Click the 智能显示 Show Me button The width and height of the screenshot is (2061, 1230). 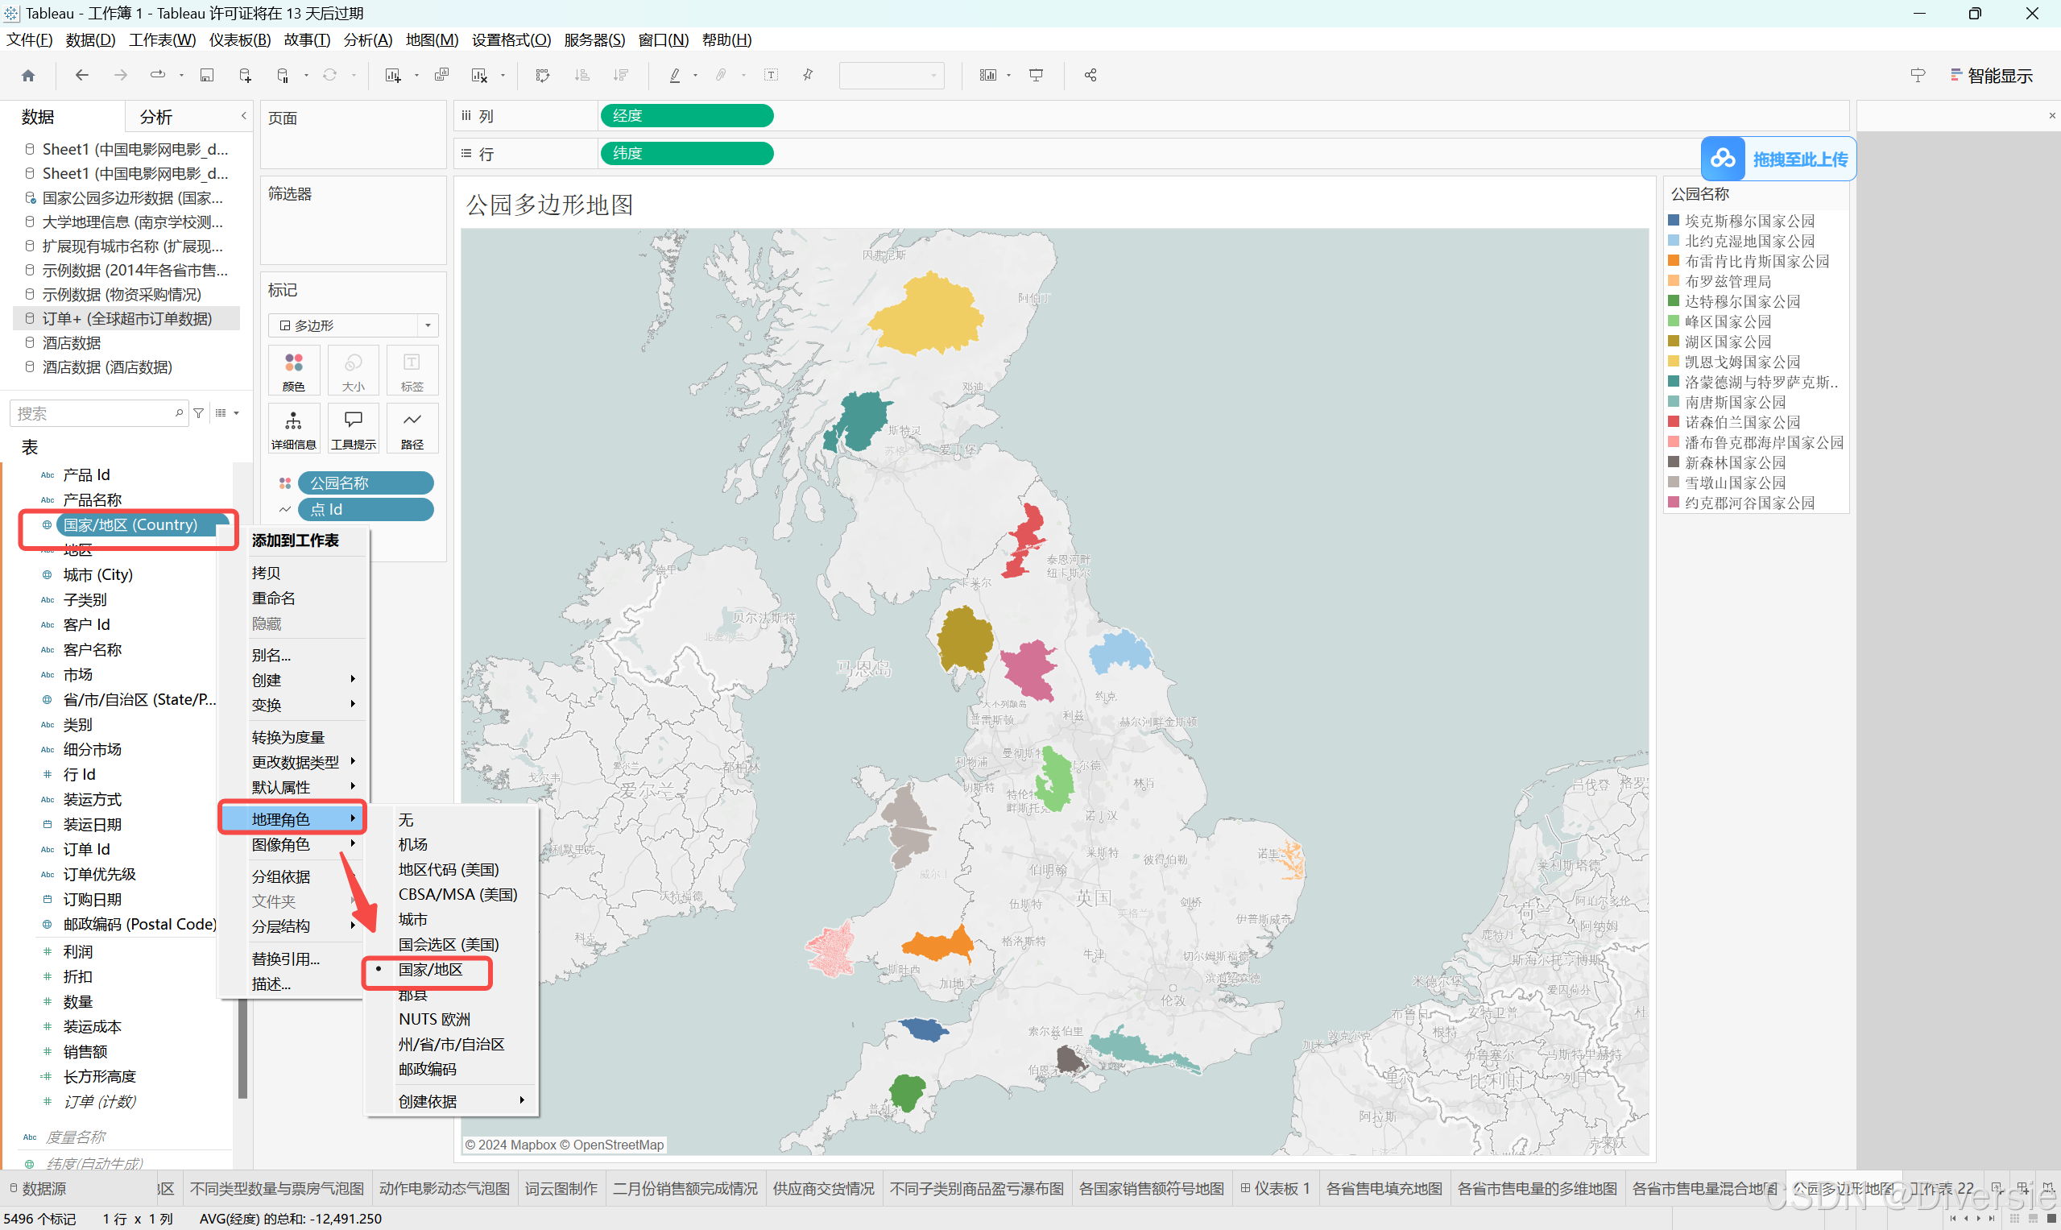point(1992,76)
